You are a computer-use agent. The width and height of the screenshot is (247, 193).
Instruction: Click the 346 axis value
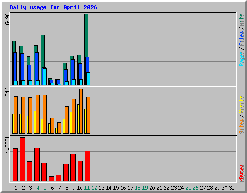pyautogui.click(x=7, y=92)
